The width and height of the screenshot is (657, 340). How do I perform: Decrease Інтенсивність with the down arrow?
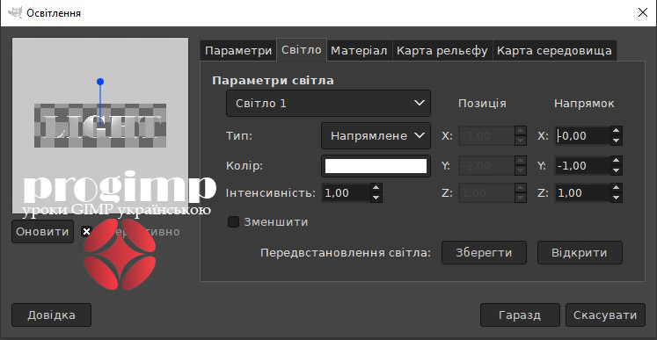[x=376, y=198]
